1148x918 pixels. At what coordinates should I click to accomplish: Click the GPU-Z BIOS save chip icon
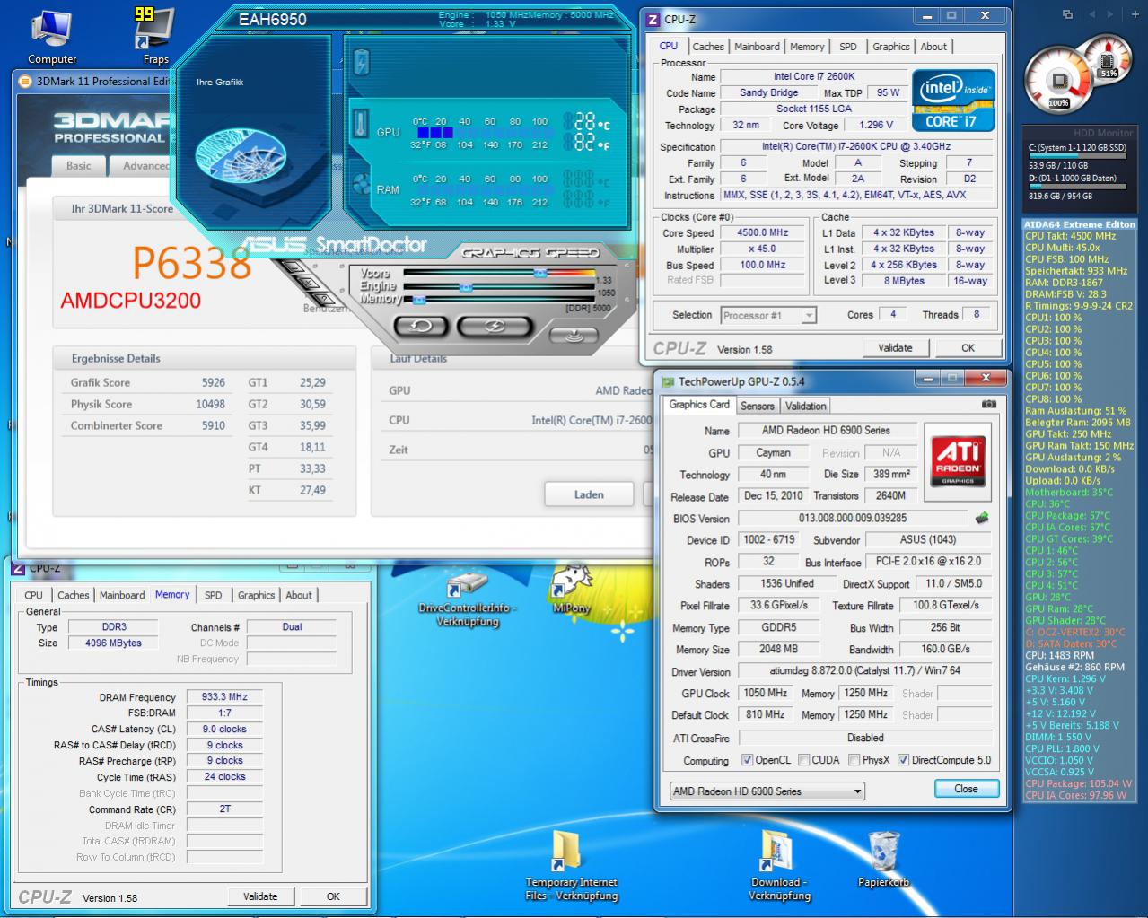pyautogui.click(x=982, y=518)
